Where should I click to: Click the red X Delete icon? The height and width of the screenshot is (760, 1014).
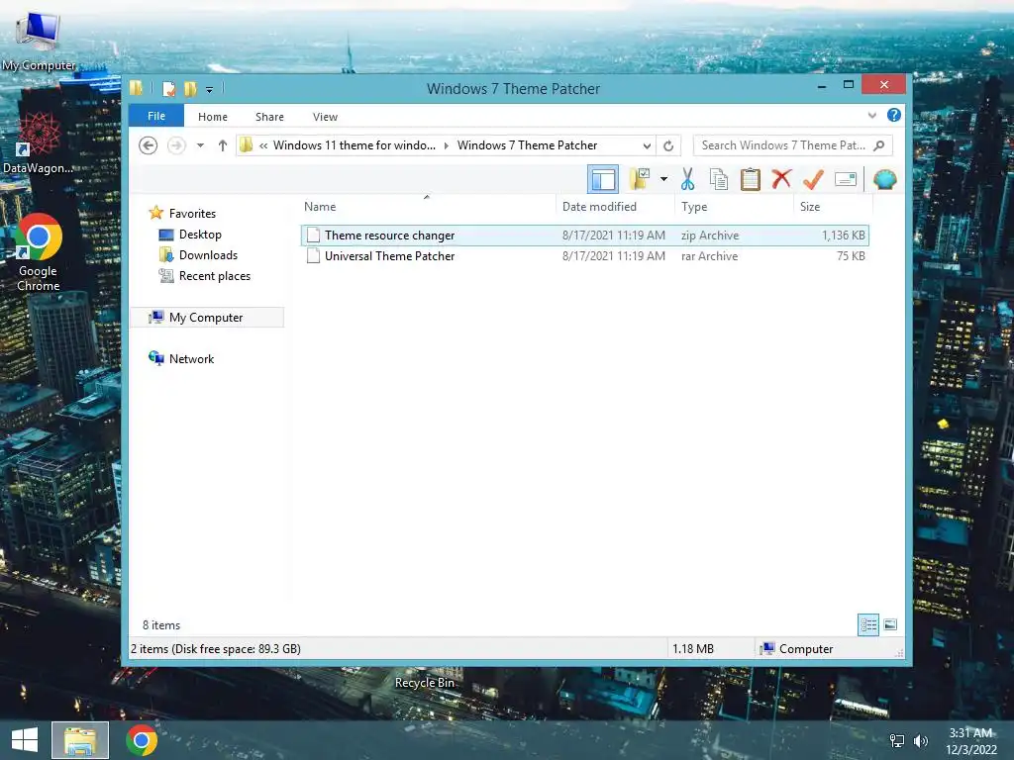coord(781,179)
